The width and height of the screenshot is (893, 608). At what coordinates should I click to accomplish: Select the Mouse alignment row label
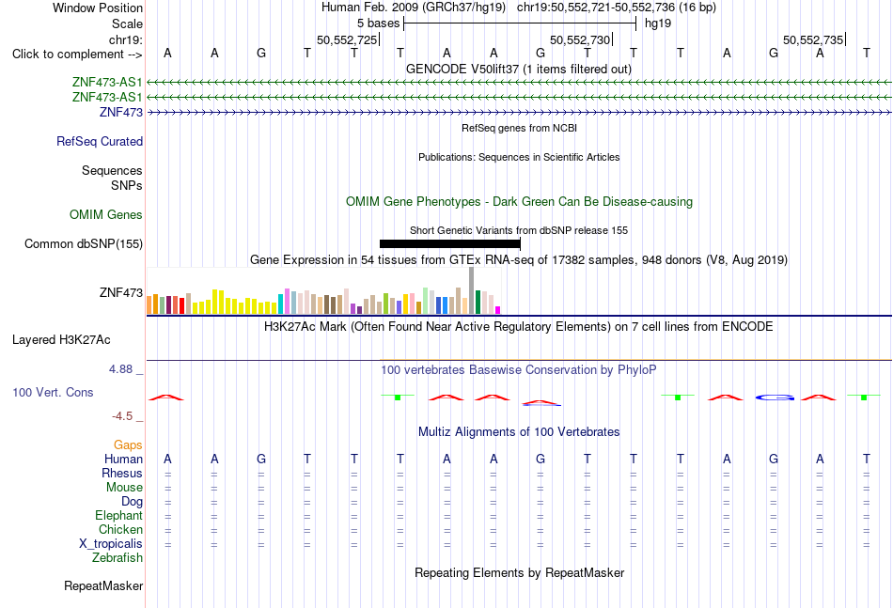[124, 488]
